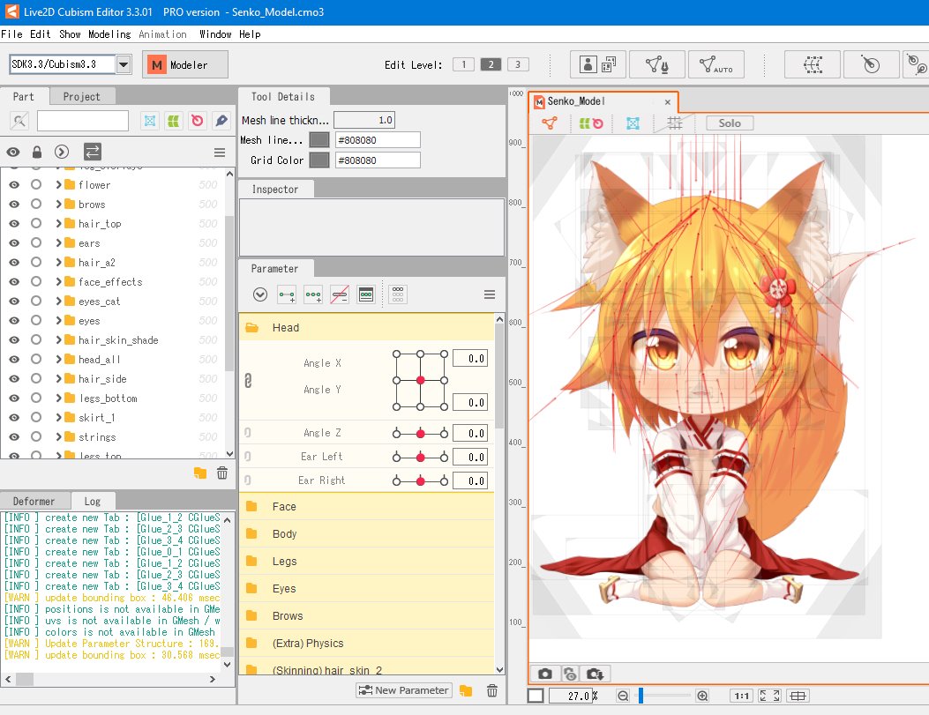Screen dimensions: 929x715
Task: Select the warp deformer creation icon
Action: coord(812,64)
